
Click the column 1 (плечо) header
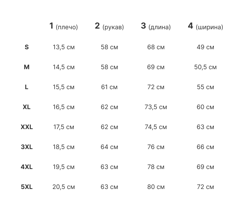pyautogui.click(x=63, y=27)
